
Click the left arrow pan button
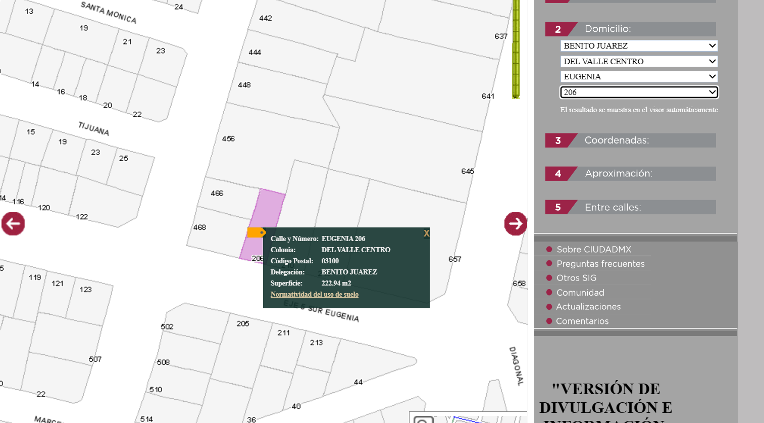[x=13, y=224]
